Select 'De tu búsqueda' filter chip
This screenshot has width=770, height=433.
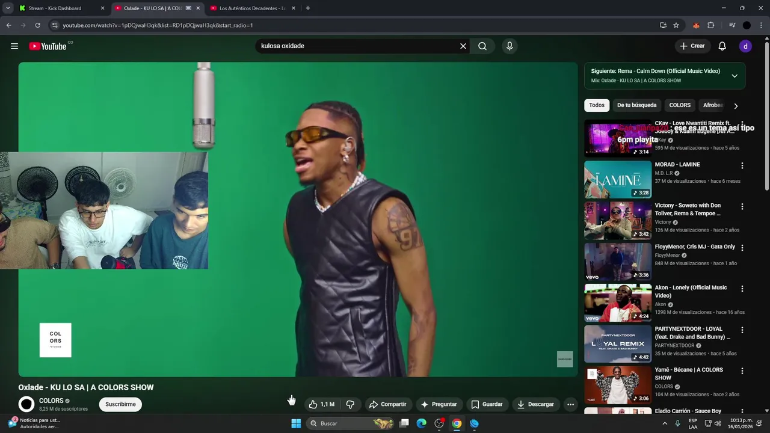coord(636,105)
